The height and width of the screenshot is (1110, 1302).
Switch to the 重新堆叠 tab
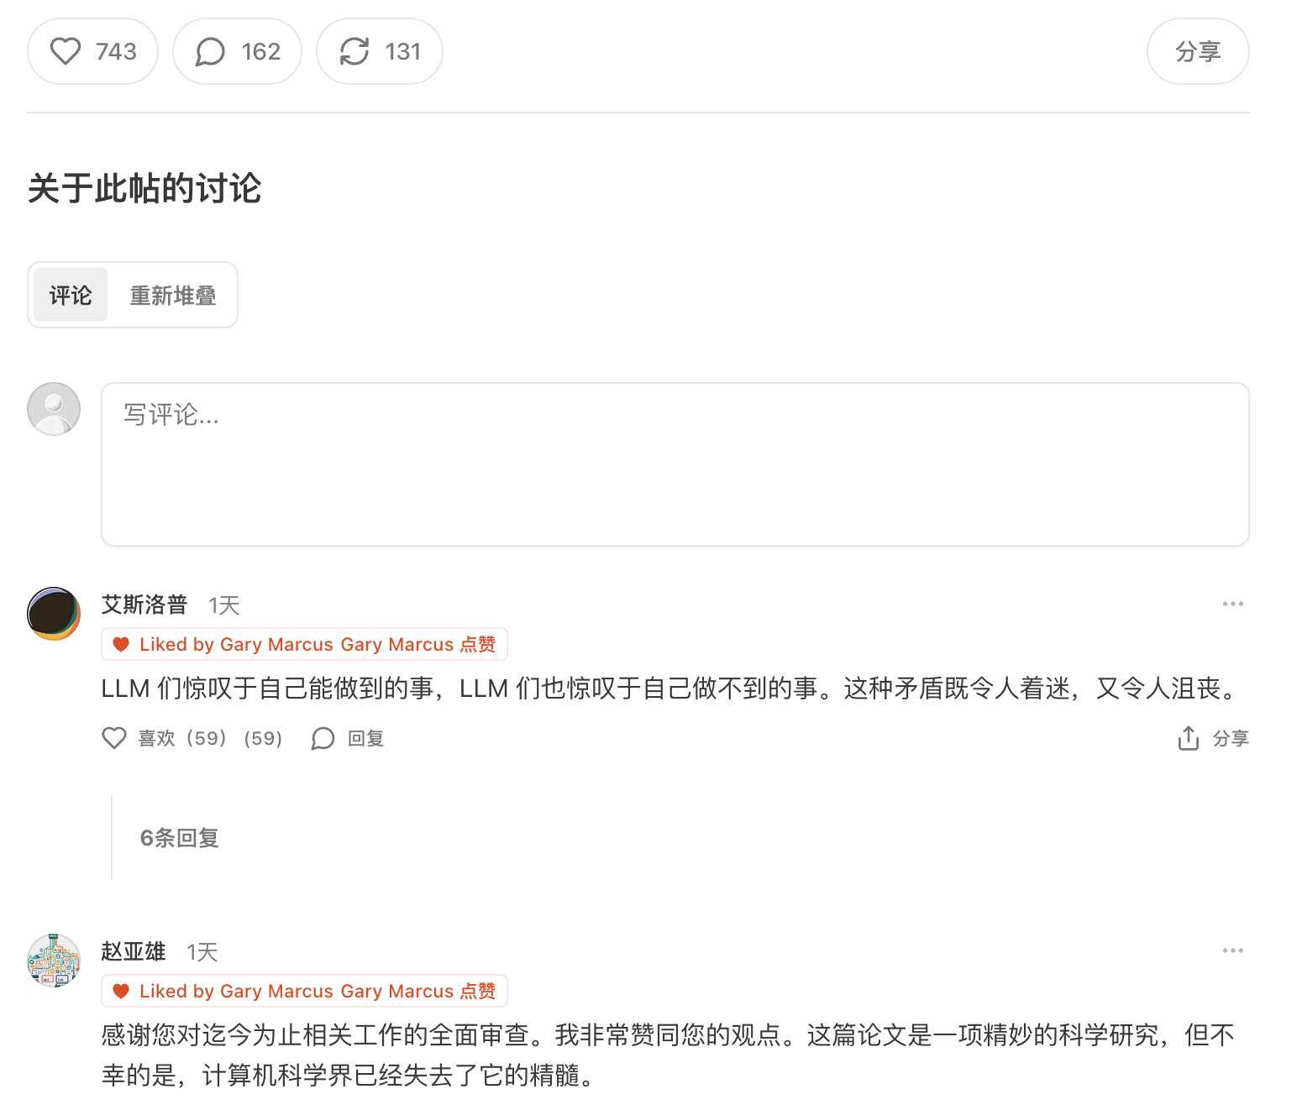point(172,295)
